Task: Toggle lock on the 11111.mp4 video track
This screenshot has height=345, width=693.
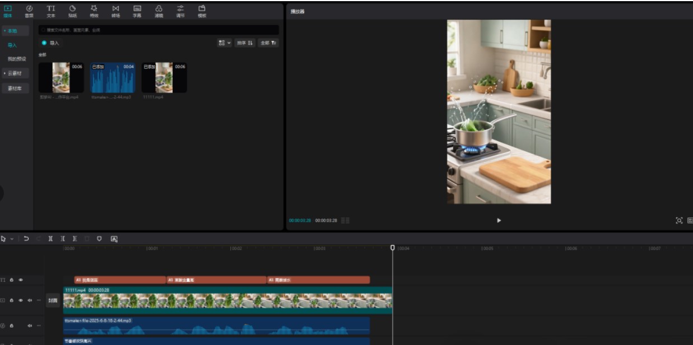Action: (11, 300)
